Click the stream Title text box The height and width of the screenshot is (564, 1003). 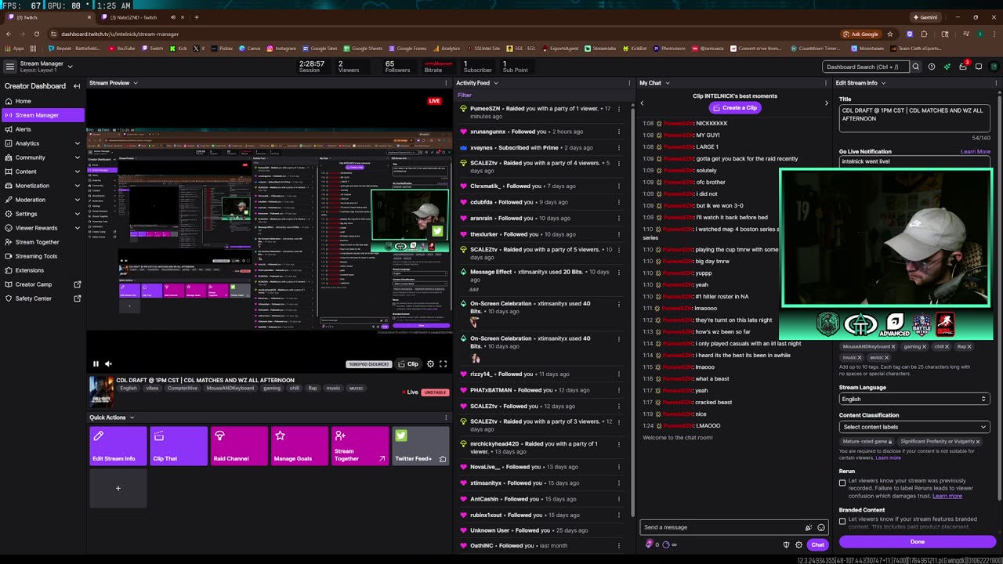tap(914, 118)
